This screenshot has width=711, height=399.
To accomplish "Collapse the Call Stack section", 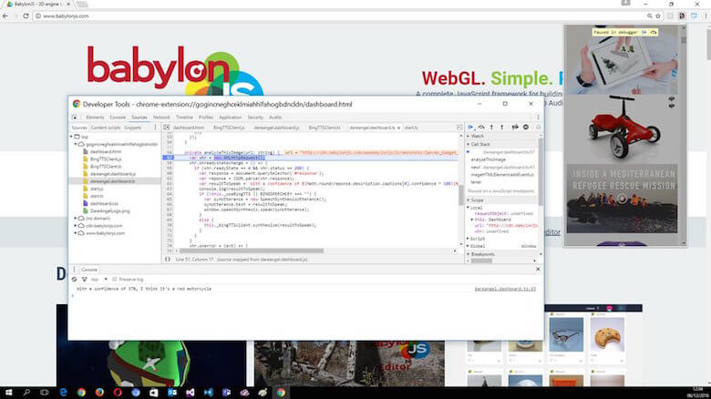I will (467, 144).
